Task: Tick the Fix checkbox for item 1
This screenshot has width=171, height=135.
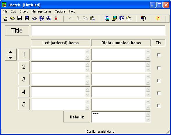Action: coord(159,55)
